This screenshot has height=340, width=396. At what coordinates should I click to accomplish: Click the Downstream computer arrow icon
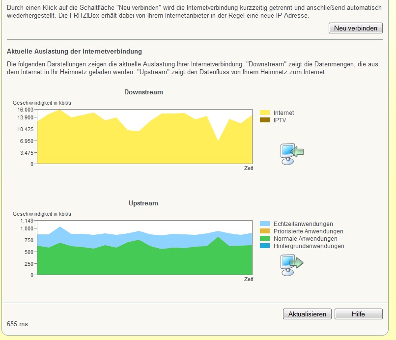tap(292, 154)
